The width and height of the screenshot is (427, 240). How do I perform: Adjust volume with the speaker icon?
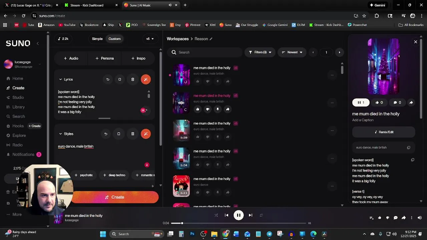(x=420, y=218)
